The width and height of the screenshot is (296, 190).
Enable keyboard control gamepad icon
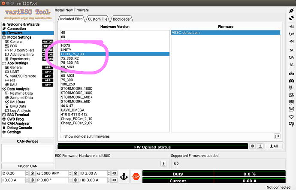[291, 81]
